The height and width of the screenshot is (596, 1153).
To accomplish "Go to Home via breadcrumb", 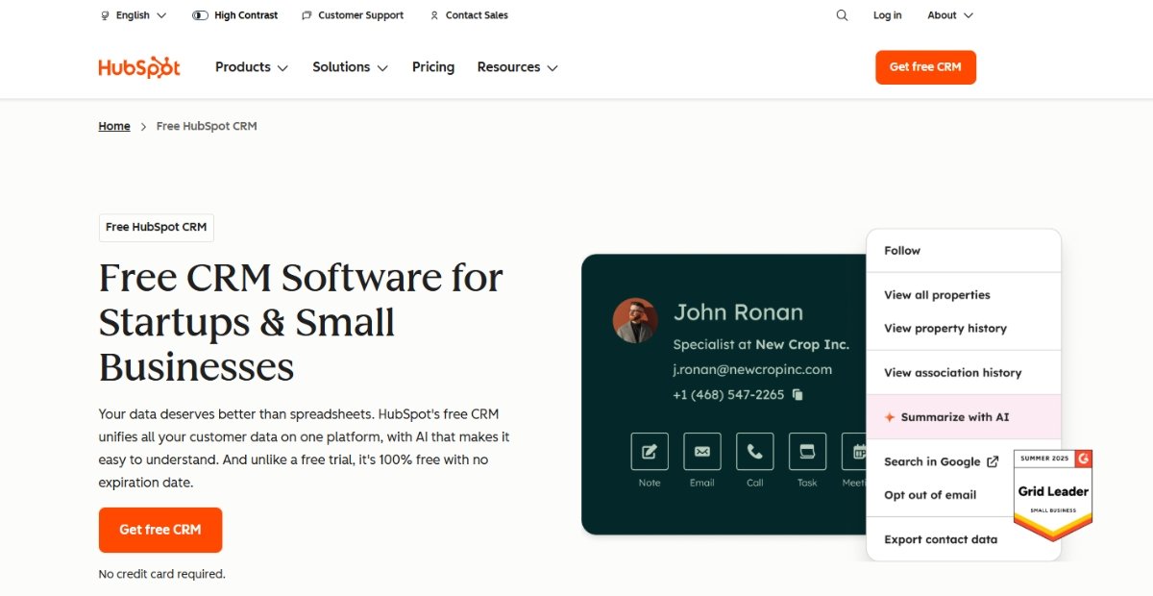I will tap(114, 126).
